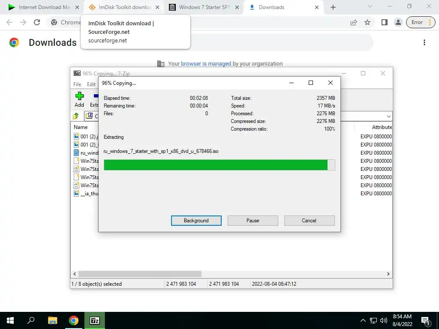Open the 7-Zip Edit menu
The height and width of the screenshot is (329, 439).
pos(91,84)
